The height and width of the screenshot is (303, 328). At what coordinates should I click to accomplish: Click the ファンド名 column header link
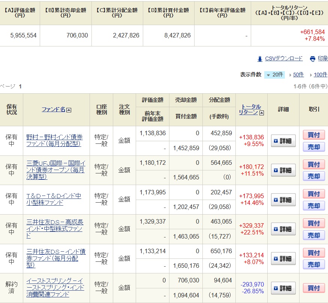point(53,110)
